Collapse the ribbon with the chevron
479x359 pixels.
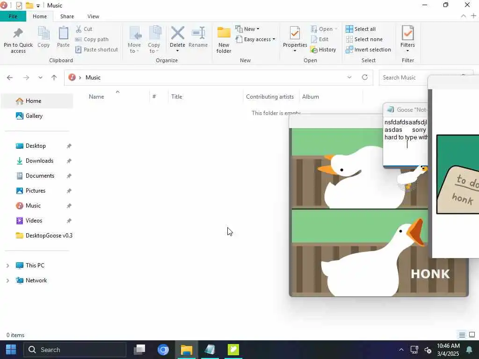464,16
